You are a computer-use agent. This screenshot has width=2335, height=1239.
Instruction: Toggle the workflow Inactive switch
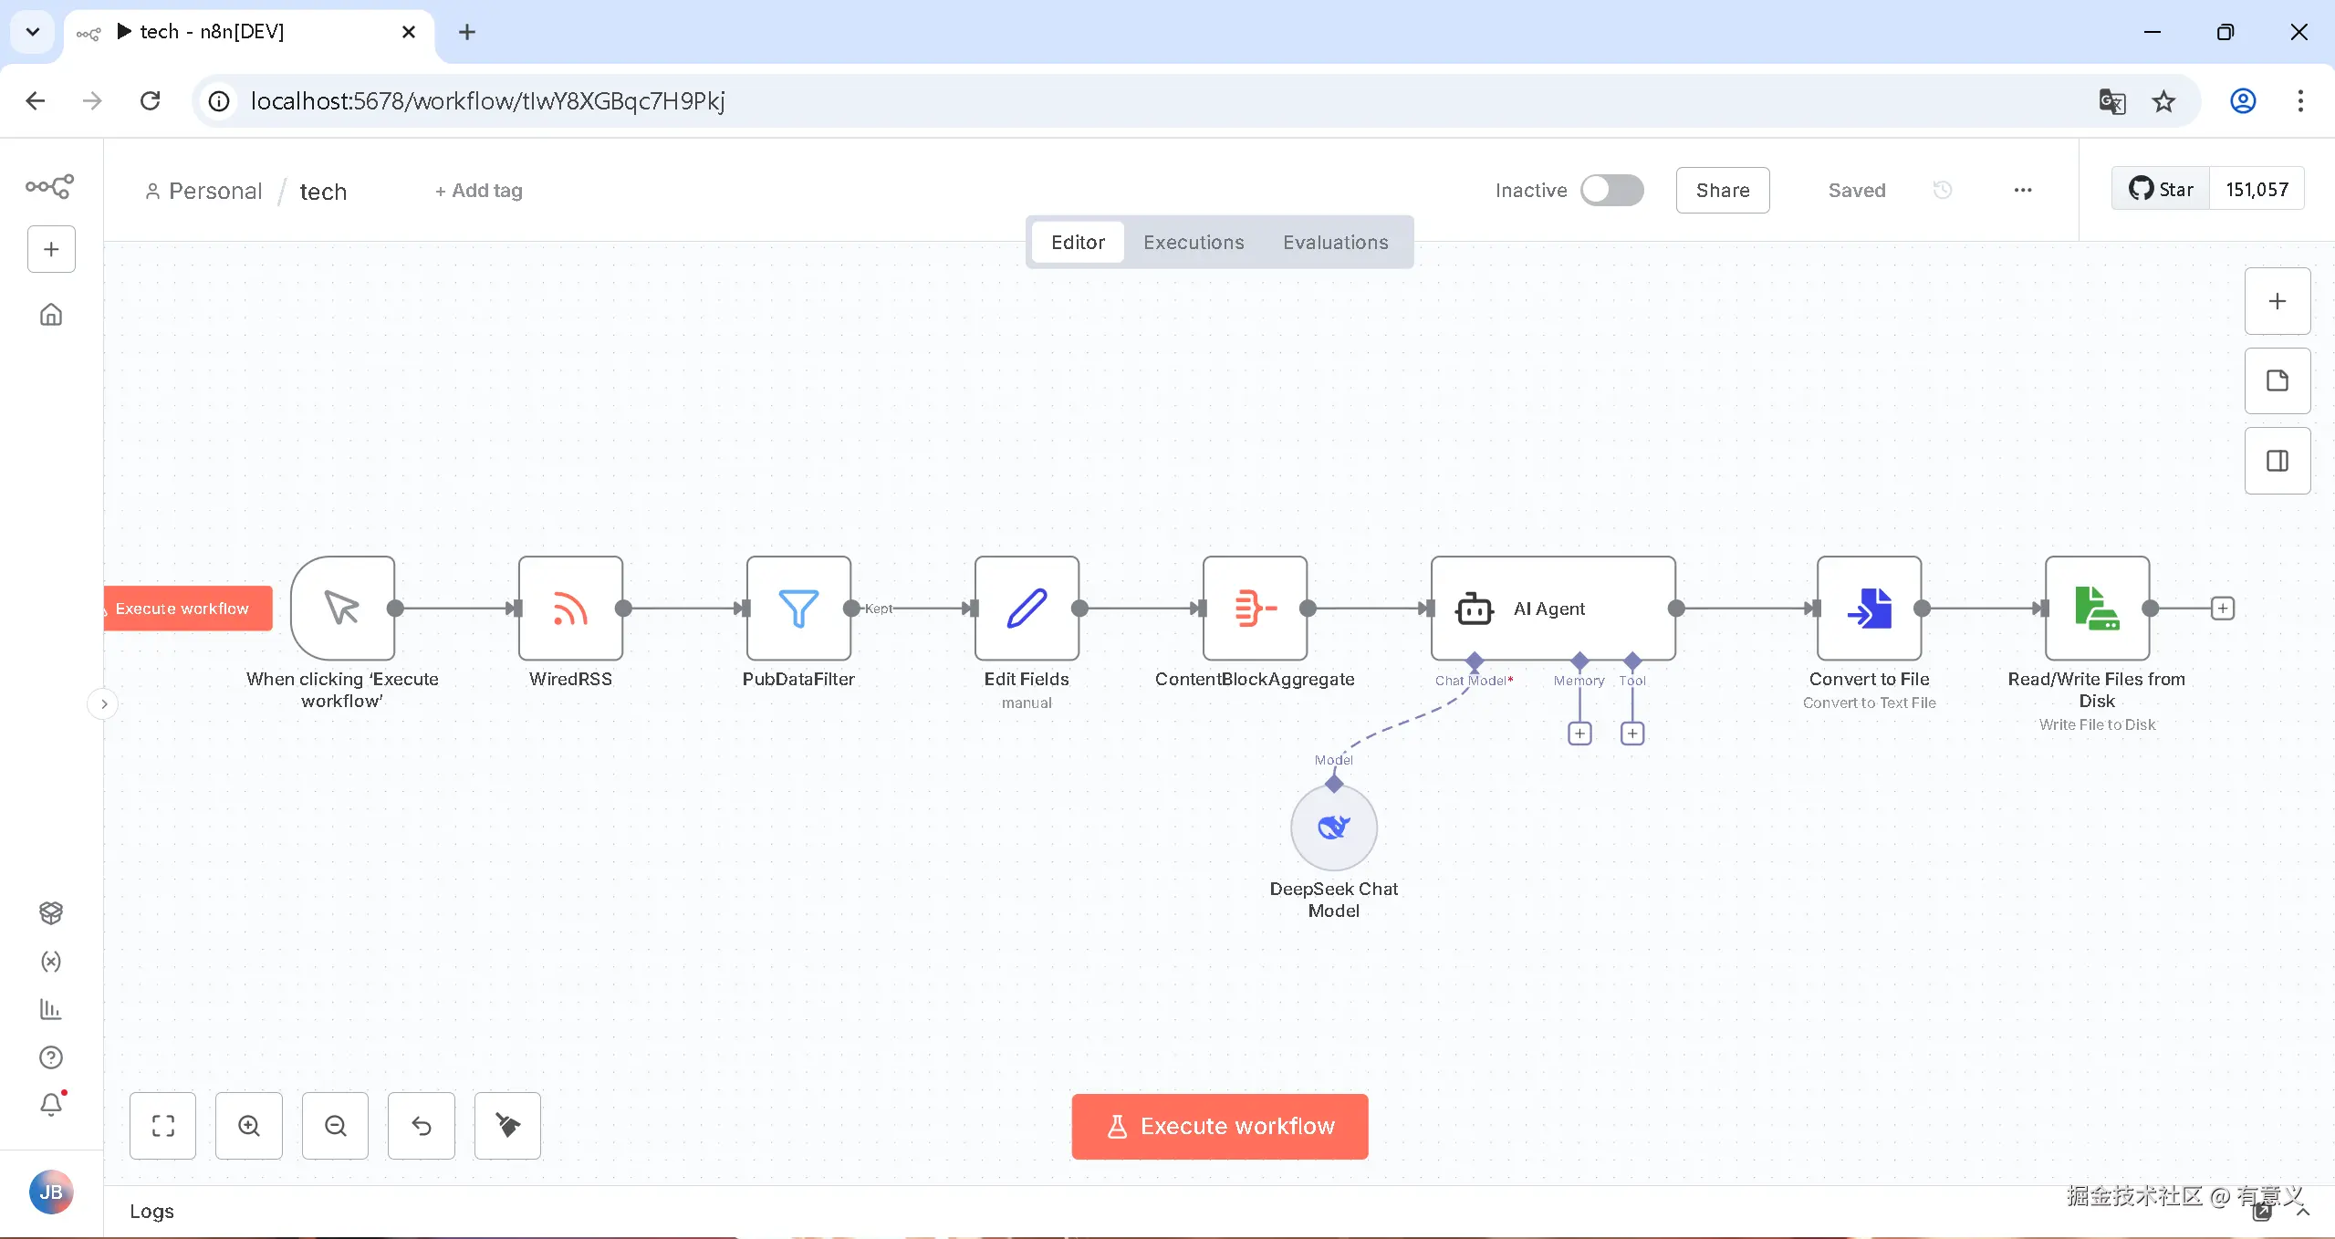point(1611,190)
